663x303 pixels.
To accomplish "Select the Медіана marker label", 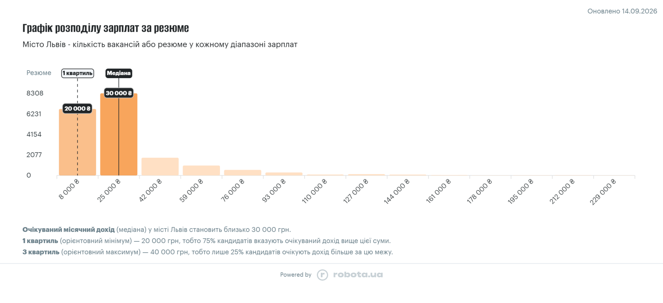I will pos(119,73).
